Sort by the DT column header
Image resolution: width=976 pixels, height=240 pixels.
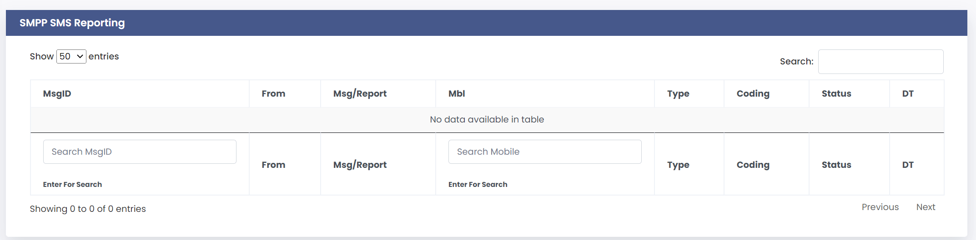916,94
